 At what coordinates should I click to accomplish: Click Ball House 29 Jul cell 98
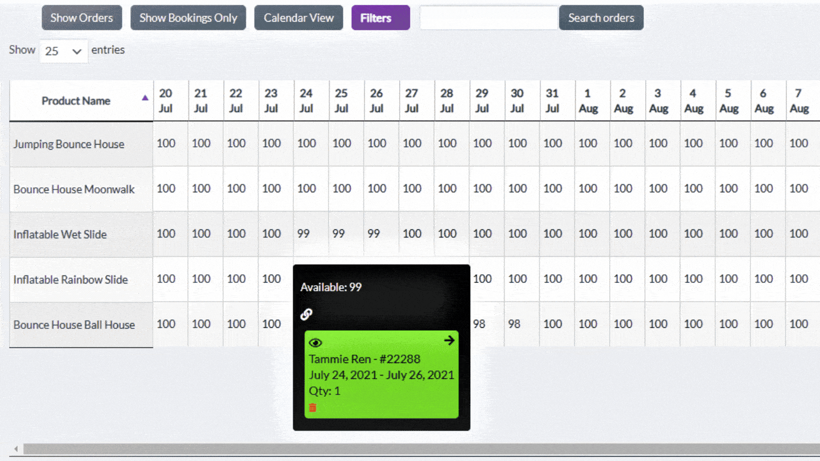pos(487,324)
